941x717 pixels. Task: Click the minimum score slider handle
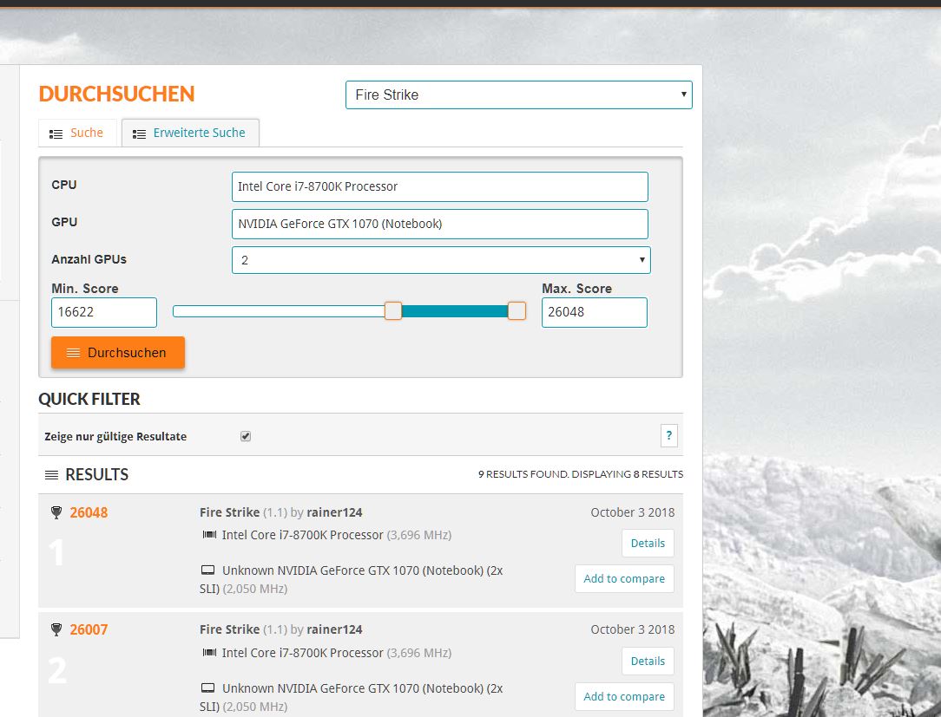click(393, 310)
